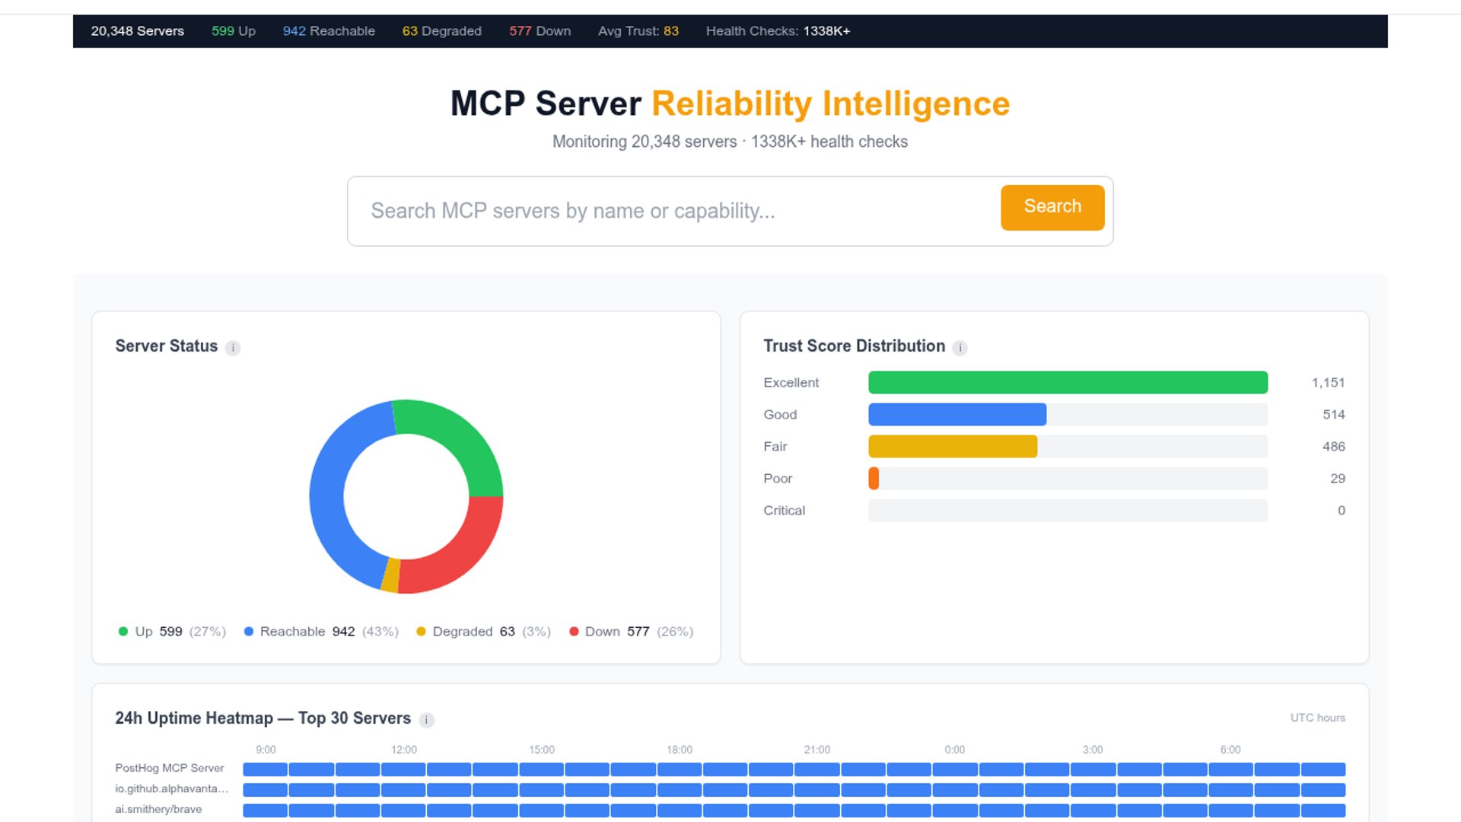Click green Up legend dot
Image resolution: width=1461 pixels, height=822 pixels.
[x=123, y=632]
